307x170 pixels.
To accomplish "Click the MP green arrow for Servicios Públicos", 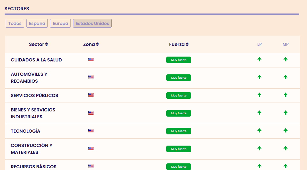I will 285,95.
